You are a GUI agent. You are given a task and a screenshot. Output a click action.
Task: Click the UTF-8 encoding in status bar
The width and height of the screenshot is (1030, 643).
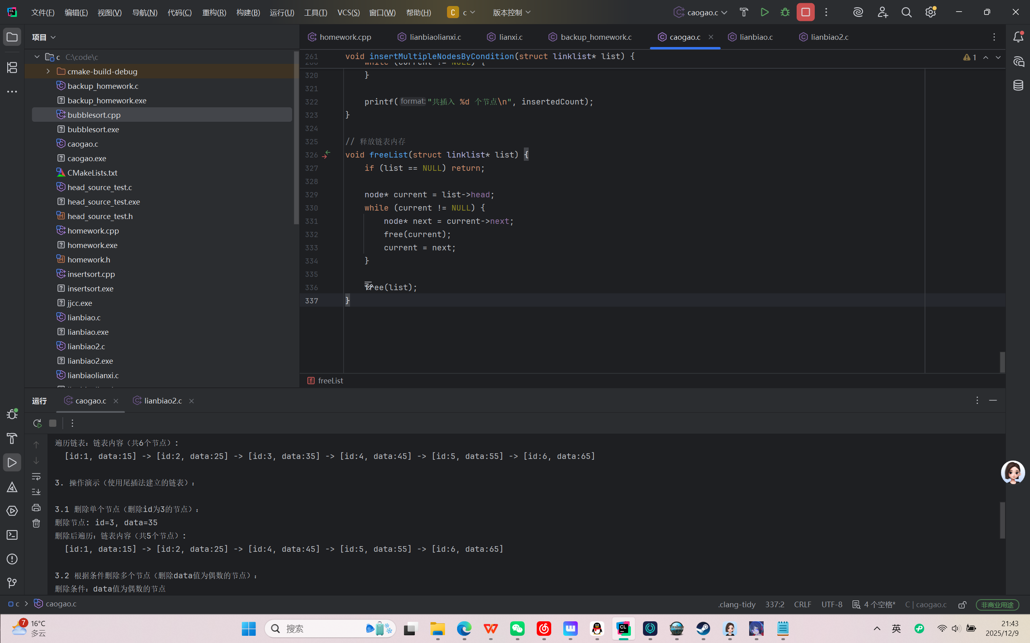(832, 604)
